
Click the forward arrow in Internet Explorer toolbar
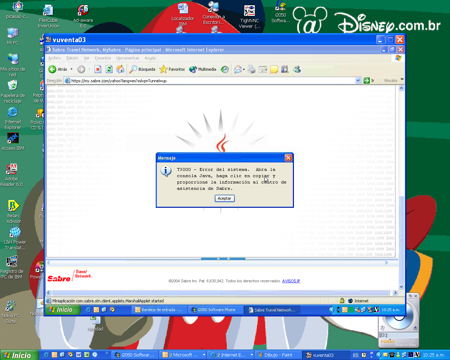tap(81, 69)
